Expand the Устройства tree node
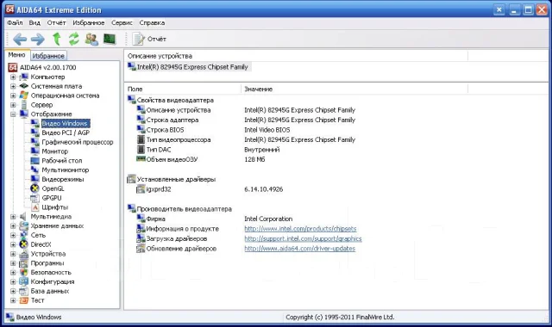Viewport: 552px width, 327px height. 13,254
